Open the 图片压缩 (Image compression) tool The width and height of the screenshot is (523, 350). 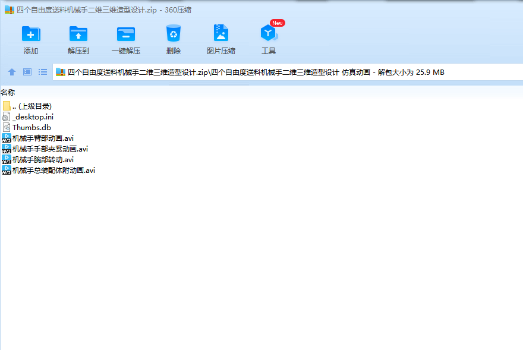(221, 33)
